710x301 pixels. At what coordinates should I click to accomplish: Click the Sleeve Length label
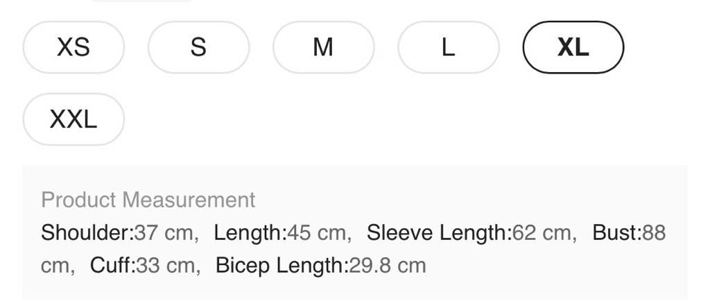tap(439, 232)
